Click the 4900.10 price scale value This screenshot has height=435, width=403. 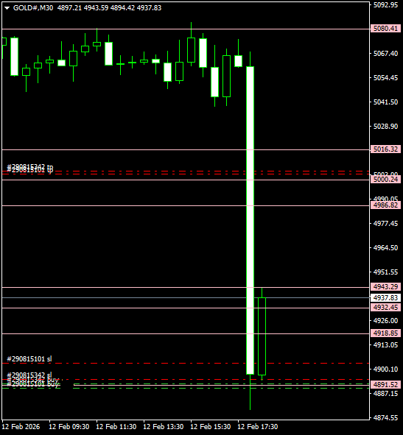coord(385,369)
